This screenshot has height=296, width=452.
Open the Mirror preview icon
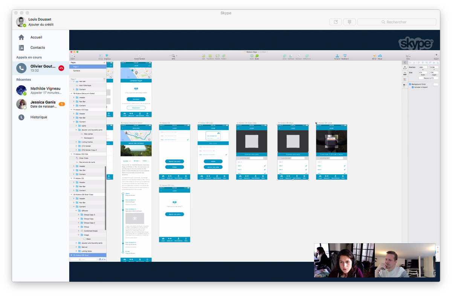point(374,56)
